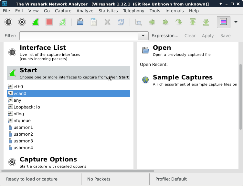Click the No Packets status bar text
The height and width of the screenshot is (186, 243).
pyautogui.click(x=99, y=179)
